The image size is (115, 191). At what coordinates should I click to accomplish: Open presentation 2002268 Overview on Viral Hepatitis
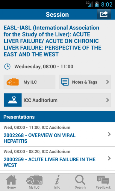click(x=57, y=134)
